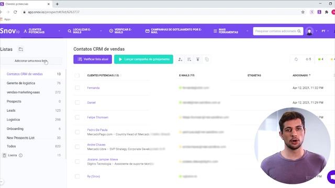Expand the account dropdown arrow next to avatar
This screenshot has height=188, width=335.
[316, 31]
